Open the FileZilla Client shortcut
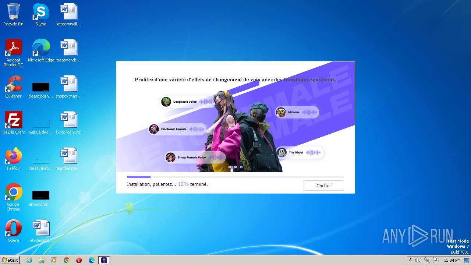This screenshot has width=471, height=265. [x=13, y=123]
